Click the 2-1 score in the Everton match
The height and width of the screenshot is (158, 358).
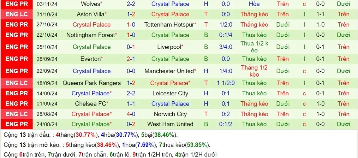pyautogui.click(x=131, y=59)
